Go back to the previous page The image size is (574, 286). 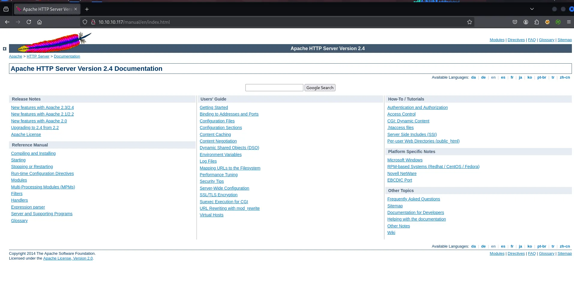pyautogui.click(x=7, y=22)
